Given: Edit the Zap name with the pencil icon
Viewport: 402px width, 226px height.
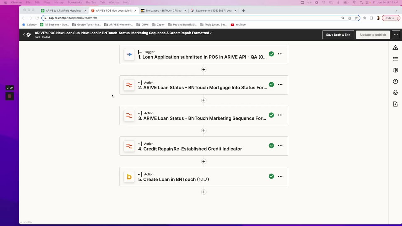Looking at the screenshot, I should pyautogui.click(x=211, y=33).
